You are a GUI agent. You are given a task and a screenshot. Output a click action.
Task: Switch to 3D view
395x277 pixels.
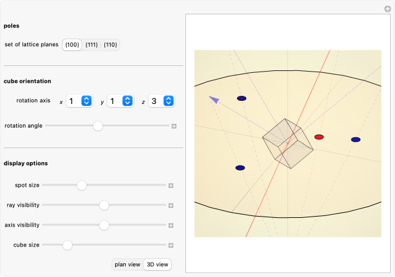tap(157, 265)
